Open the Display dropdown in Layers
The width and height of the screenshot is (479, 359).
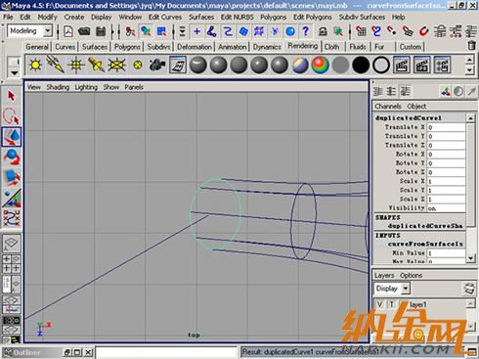point(406,289)
